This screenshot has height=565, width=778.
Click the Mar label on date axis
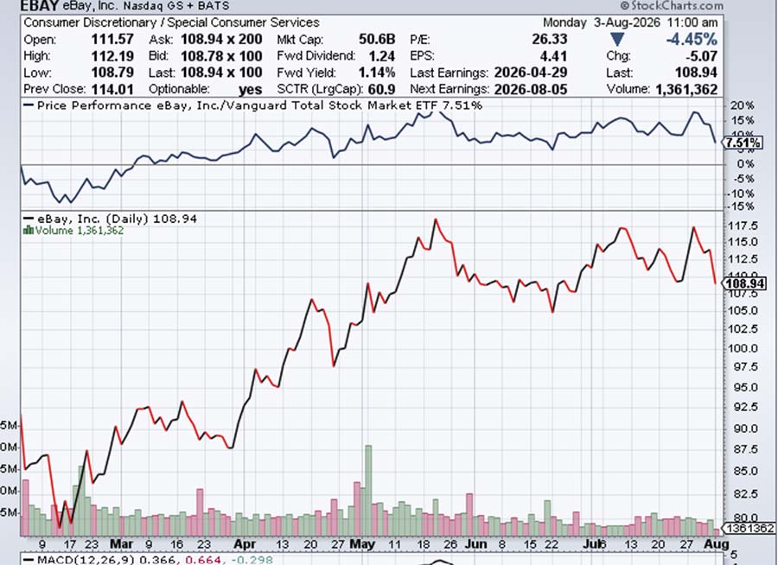tap(121, 544)
